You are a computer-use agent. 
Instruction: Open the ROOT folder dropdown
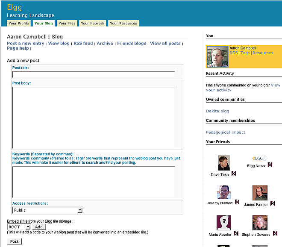(x=19, y=227)
